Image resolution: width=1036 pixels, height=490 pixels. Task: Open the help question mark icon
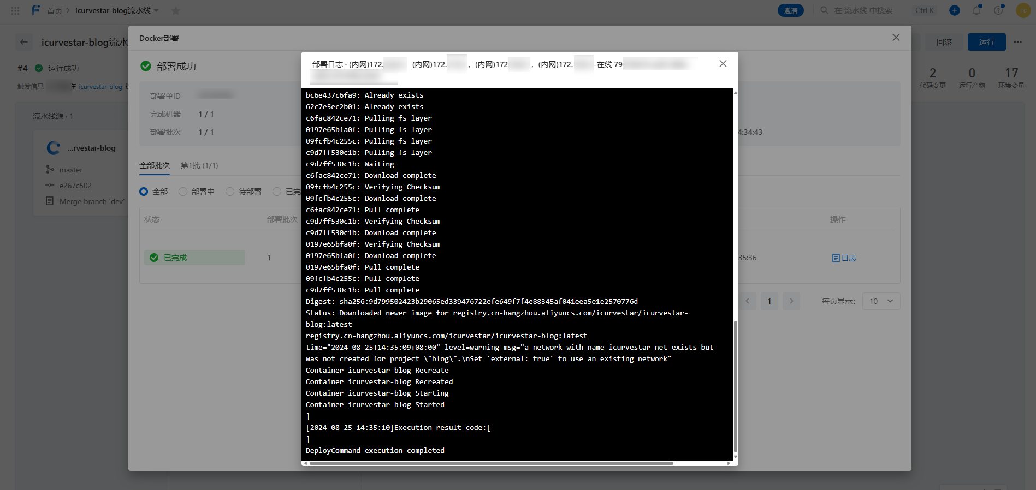tap(998, 10)
